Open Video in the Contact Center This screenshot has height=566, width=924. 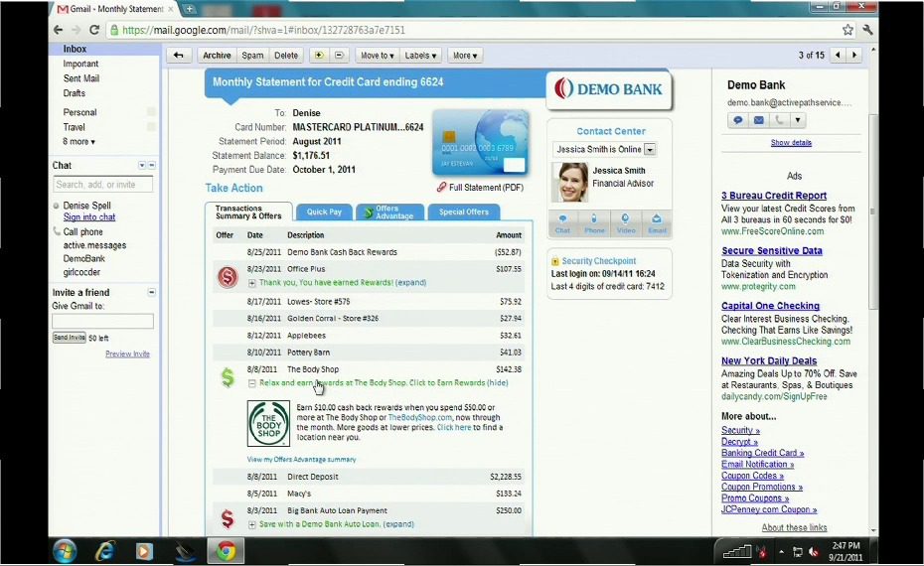coord(626,223)
